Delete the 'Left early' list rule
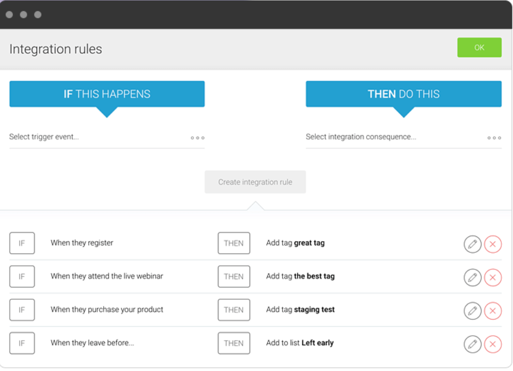Screen dimensions: 513x371 coord(493,344)
